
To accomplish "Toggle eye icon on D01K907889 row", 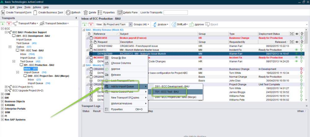I will coord(297,54).
